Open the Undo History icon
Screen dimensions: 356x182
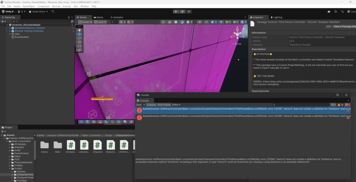(335, 11)
